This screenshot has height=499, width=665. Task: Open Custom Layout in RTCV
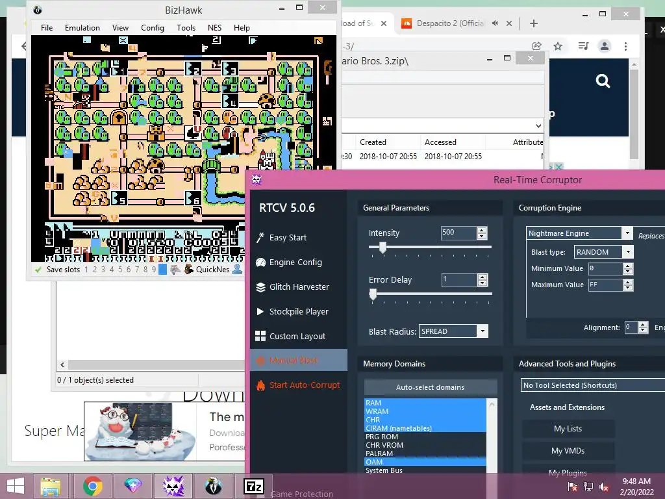pos(290,336)
